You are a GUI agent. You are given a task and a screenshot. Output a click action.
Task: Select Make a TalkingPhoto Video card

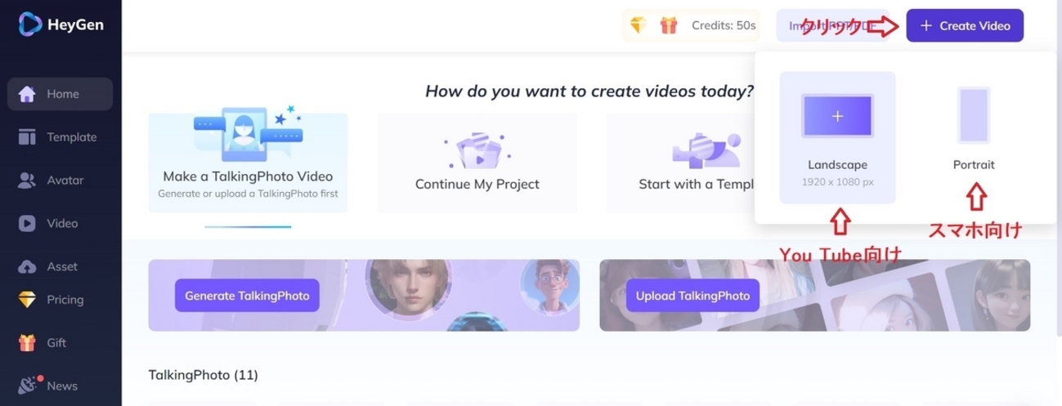248,163
